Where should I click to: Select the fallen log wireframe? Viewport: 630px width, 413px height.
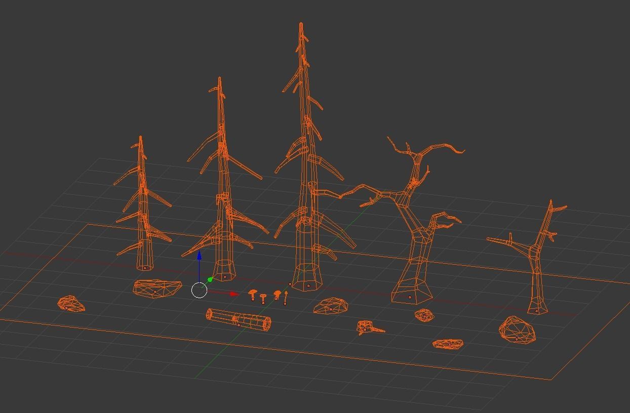[x=239, y=320]
